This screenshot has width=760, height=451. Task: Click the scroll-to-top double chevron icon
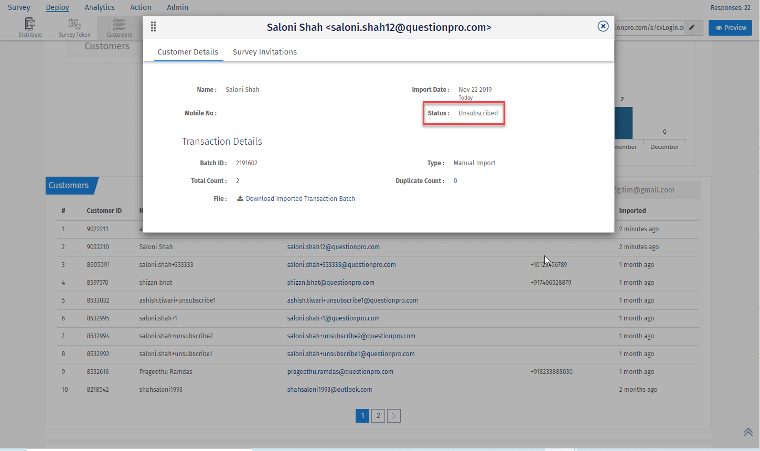point(748,432)
